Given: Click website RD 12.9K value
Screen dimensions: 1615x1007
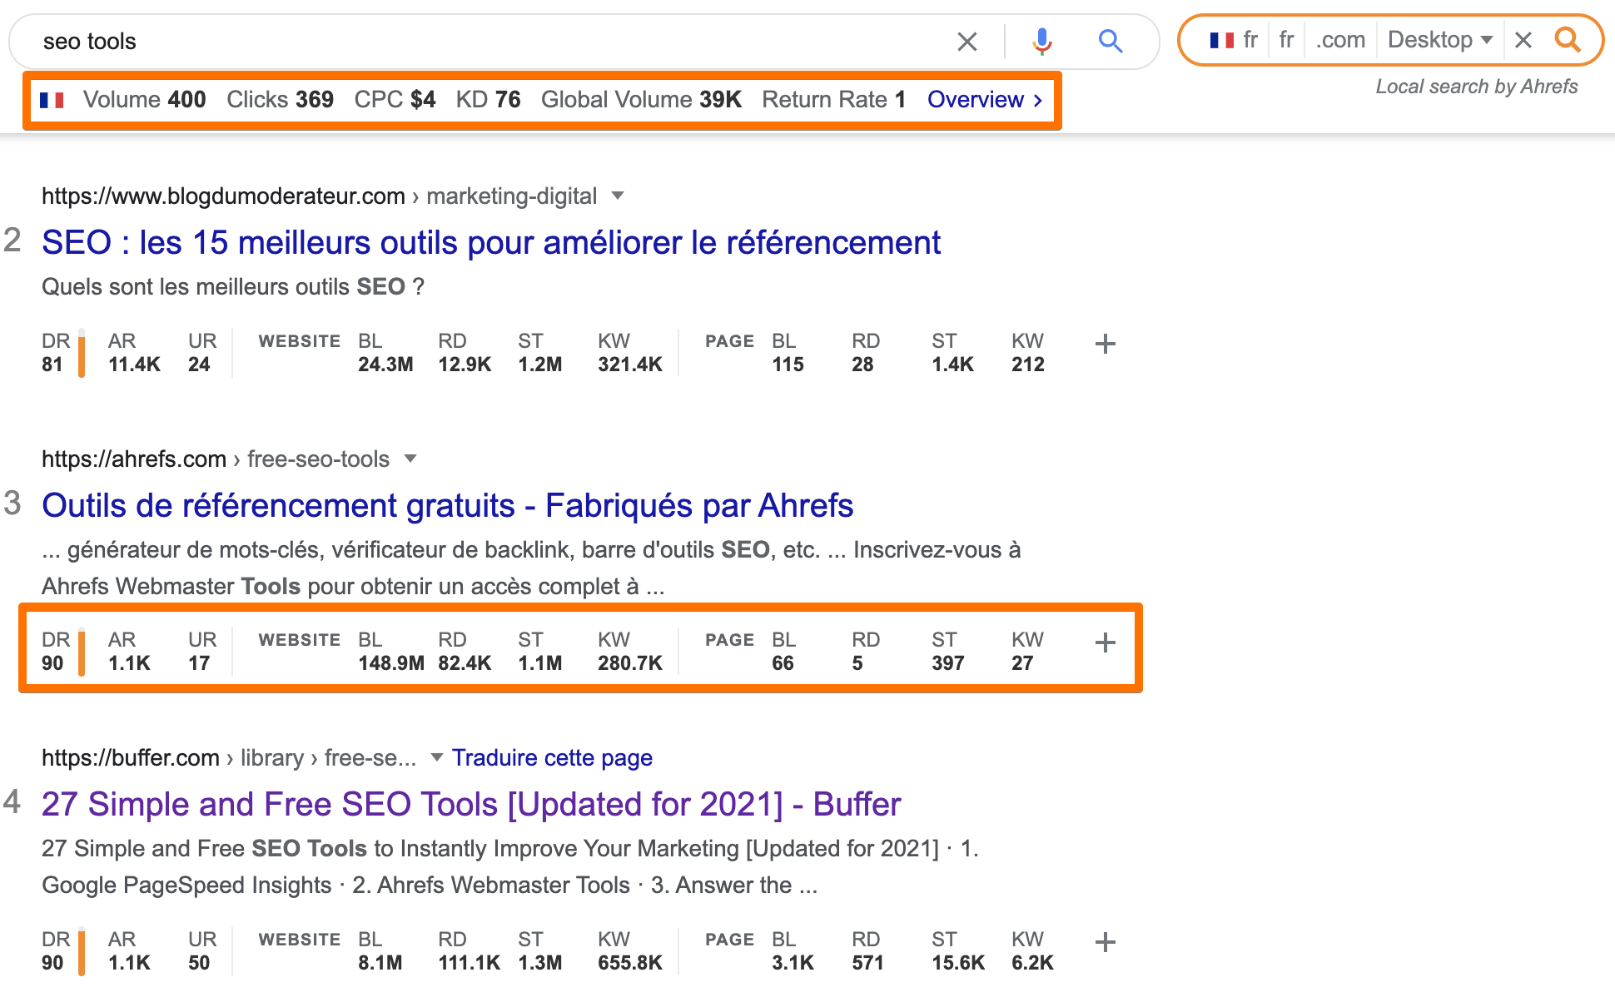Looking at the screenshot, I should point(465,365).
